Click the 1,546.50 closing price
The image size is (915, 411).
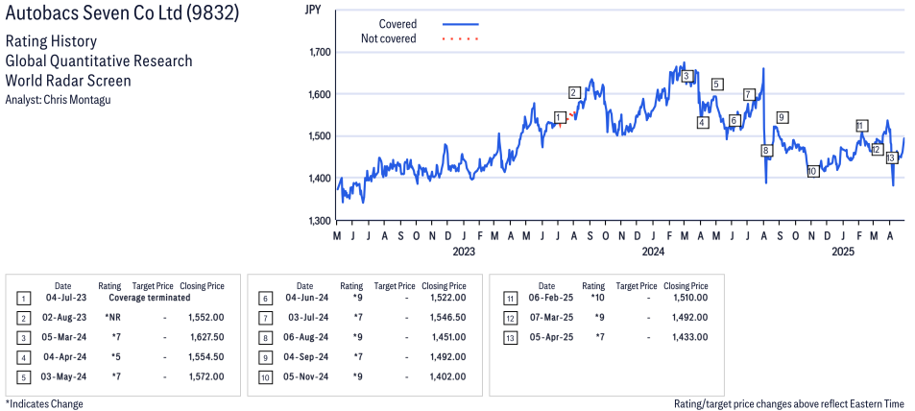(x=448, y=318)
